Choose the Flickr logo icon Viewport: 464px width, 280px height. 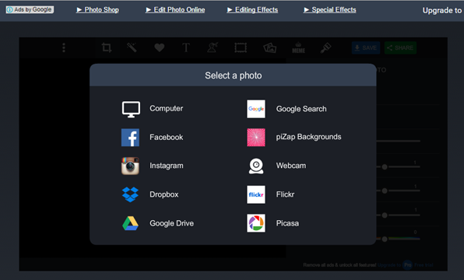[256, 194]
